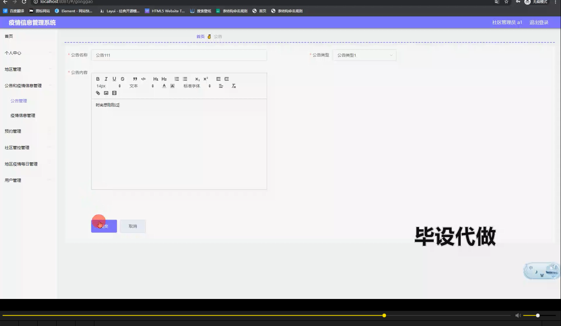Open the 公告类型 dropdown
This screenshot has width=561, height=326.
(365, 55)
